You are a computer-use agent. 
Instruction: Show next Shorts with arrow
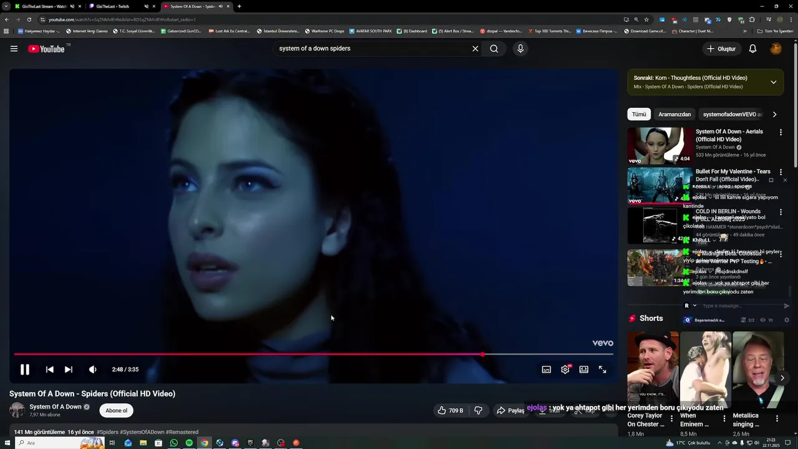(x=782, y=378)
